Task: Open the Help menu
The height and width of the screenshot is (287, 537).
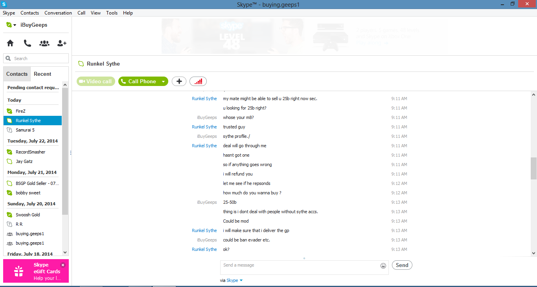Action: [x=128, y=13]
